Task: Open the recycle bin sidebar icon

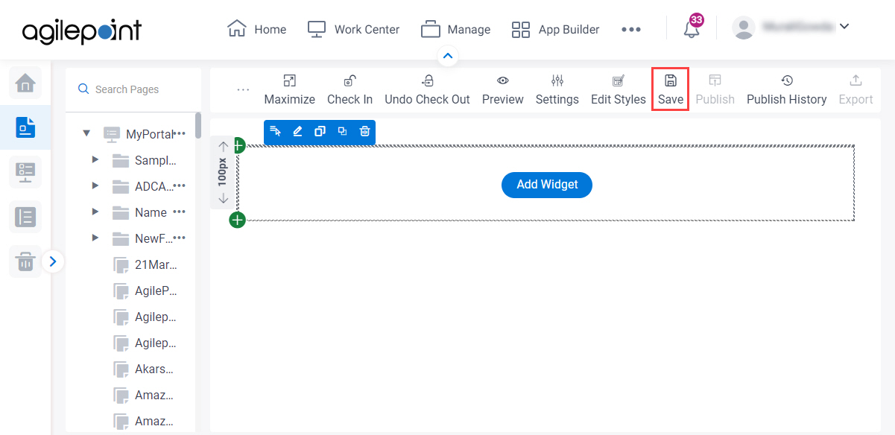Action: [x=25, y=261]
